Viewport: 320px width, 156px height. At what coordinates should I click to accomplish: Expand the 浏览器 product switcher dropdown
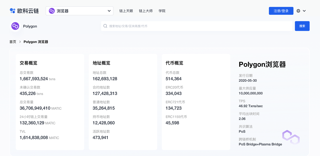[x=79, y=11]
